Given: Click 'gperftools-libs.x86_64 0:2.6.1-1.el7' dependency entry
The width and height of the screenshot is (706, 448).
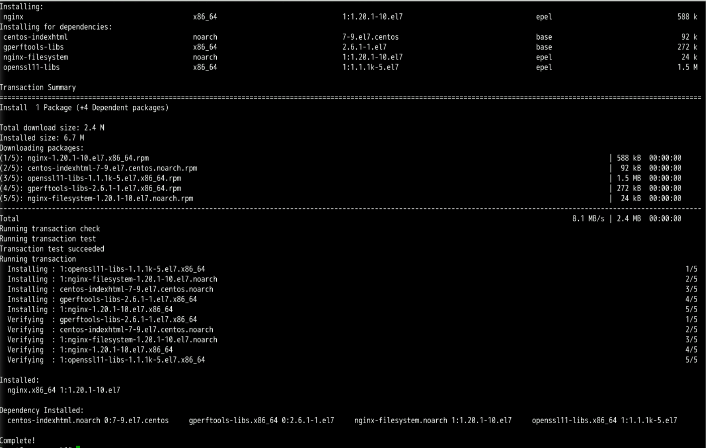Looking at the screenshot, I should pos(261,420).
